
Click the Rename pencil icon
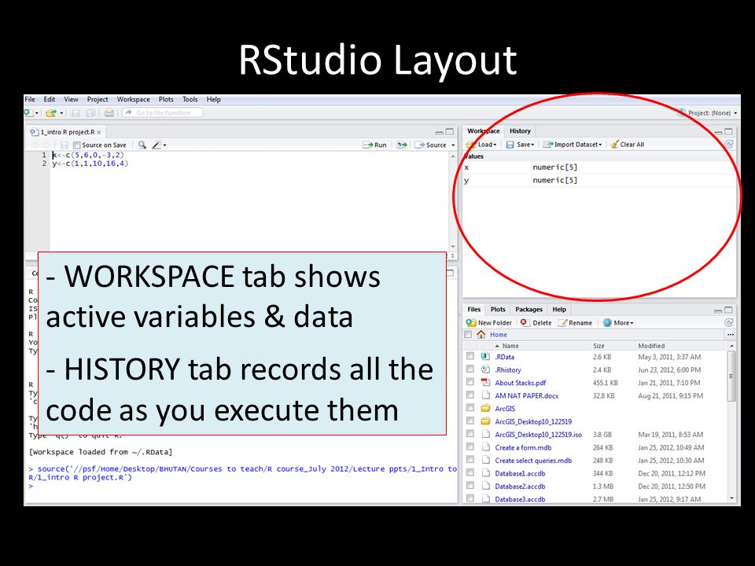point(562,322)
